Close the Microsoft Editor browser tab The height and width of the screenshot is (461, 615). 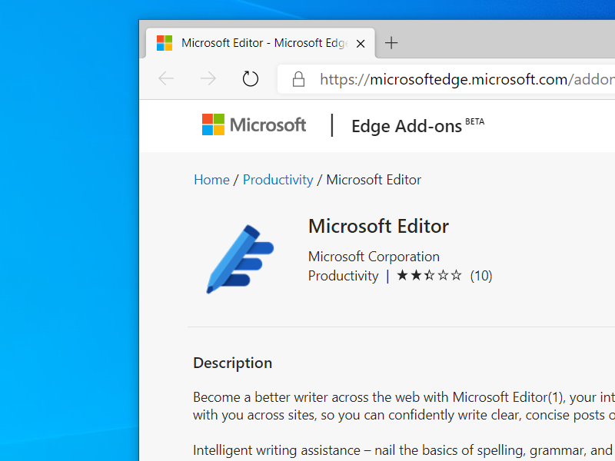pyautogui.click(x=361, y=44)
